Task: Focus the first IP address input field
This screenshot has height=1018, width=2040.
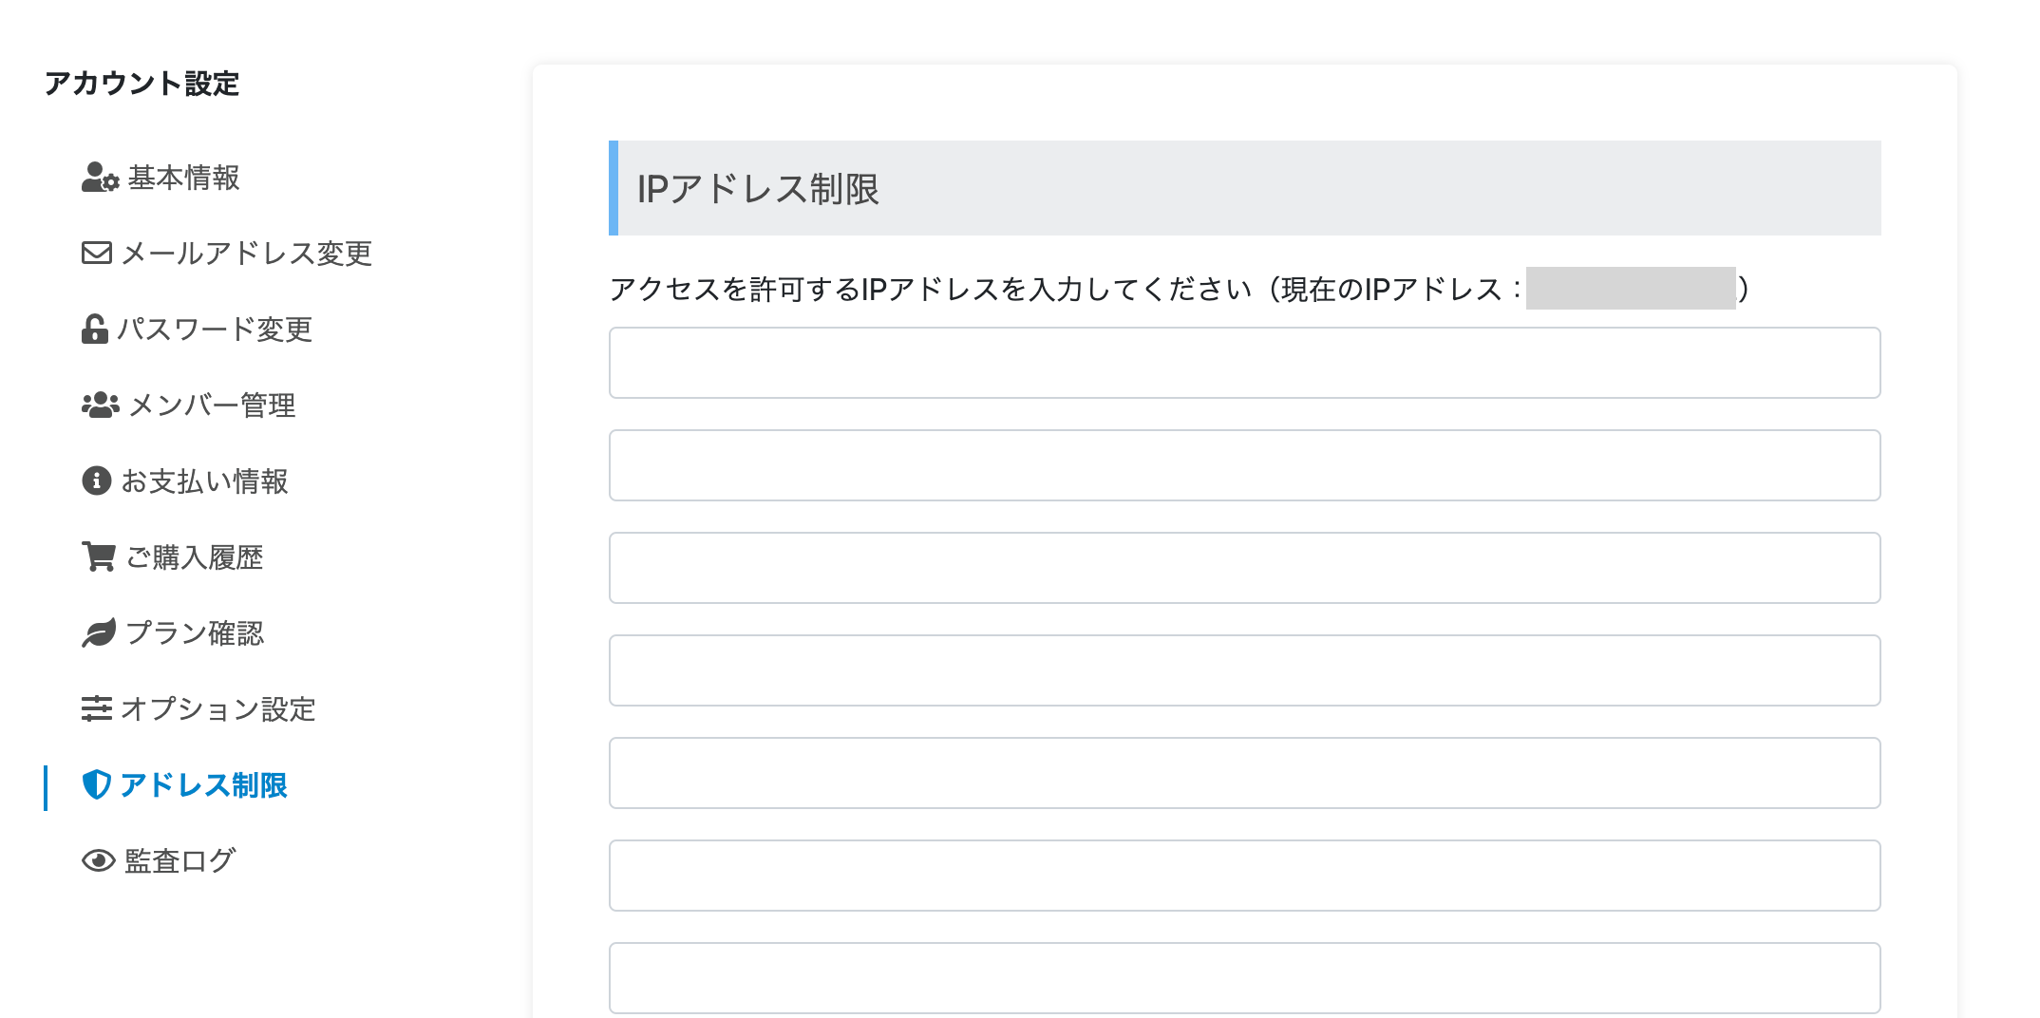Action: pos(1244,363)
